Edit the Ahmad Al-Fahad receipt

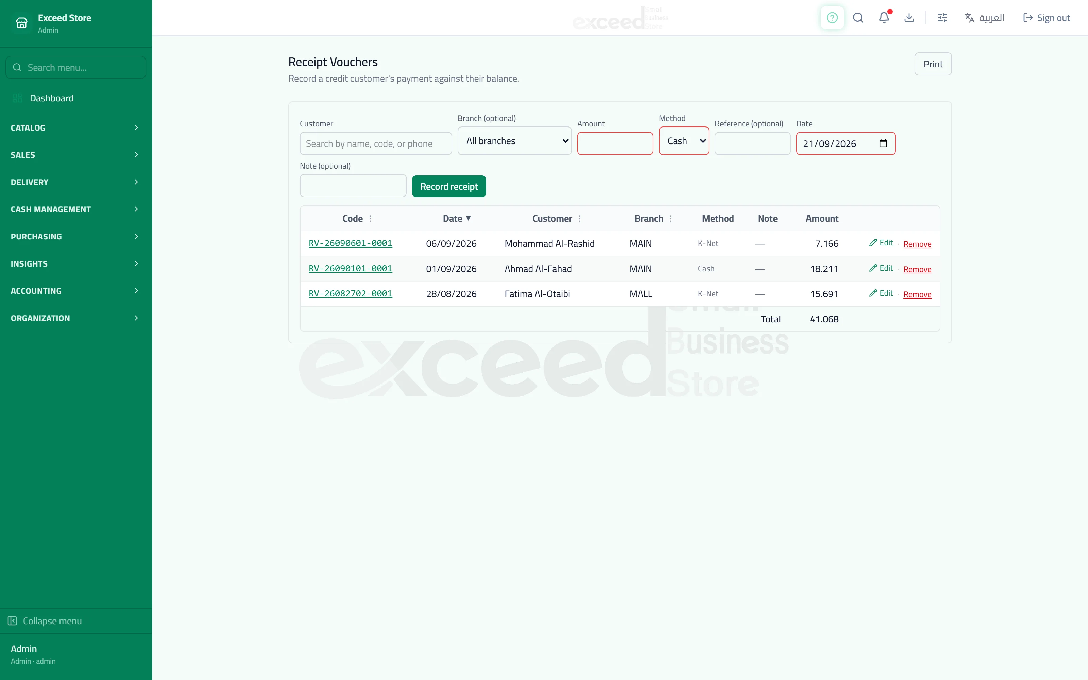(881, 268)
